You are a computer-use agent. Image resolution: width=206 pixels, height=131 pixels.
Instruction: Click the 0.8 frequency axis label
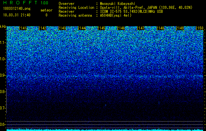[3, 92]
